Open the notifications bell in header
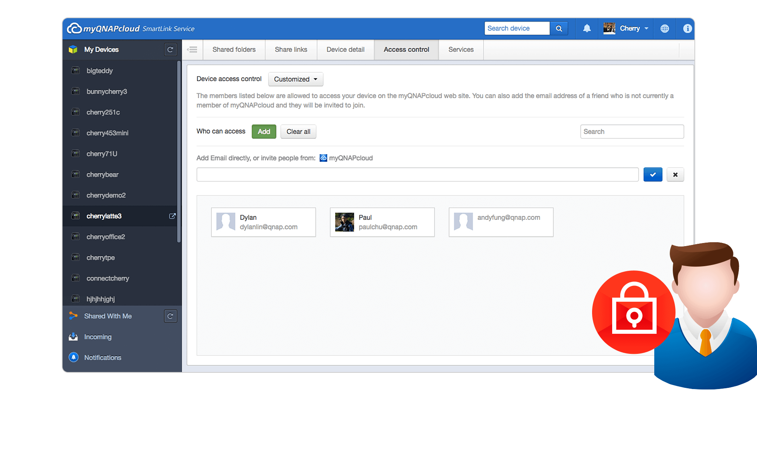 (587, 28)
